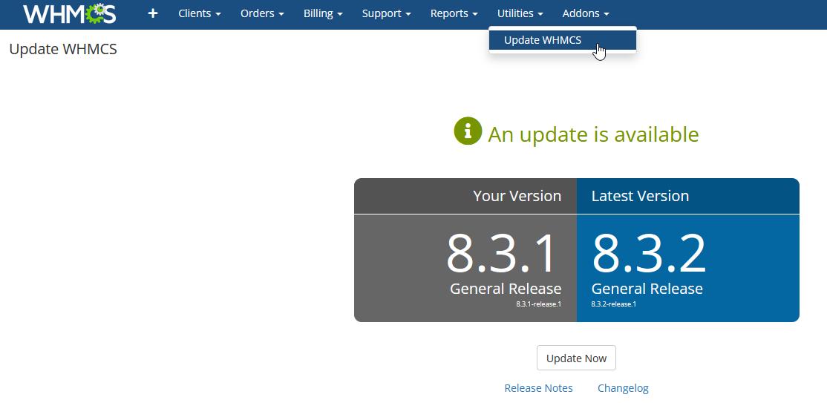The height and width of the screenshot is (403, 827).
Task: Open the Changelog link
Action: coord(623,388)
